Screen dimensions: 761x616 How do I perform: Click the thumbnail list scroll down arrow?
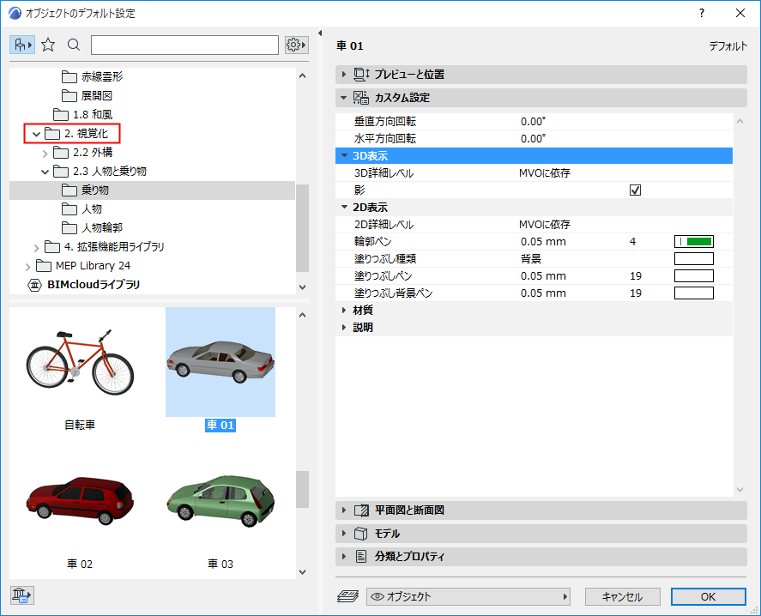pos(302,572)
